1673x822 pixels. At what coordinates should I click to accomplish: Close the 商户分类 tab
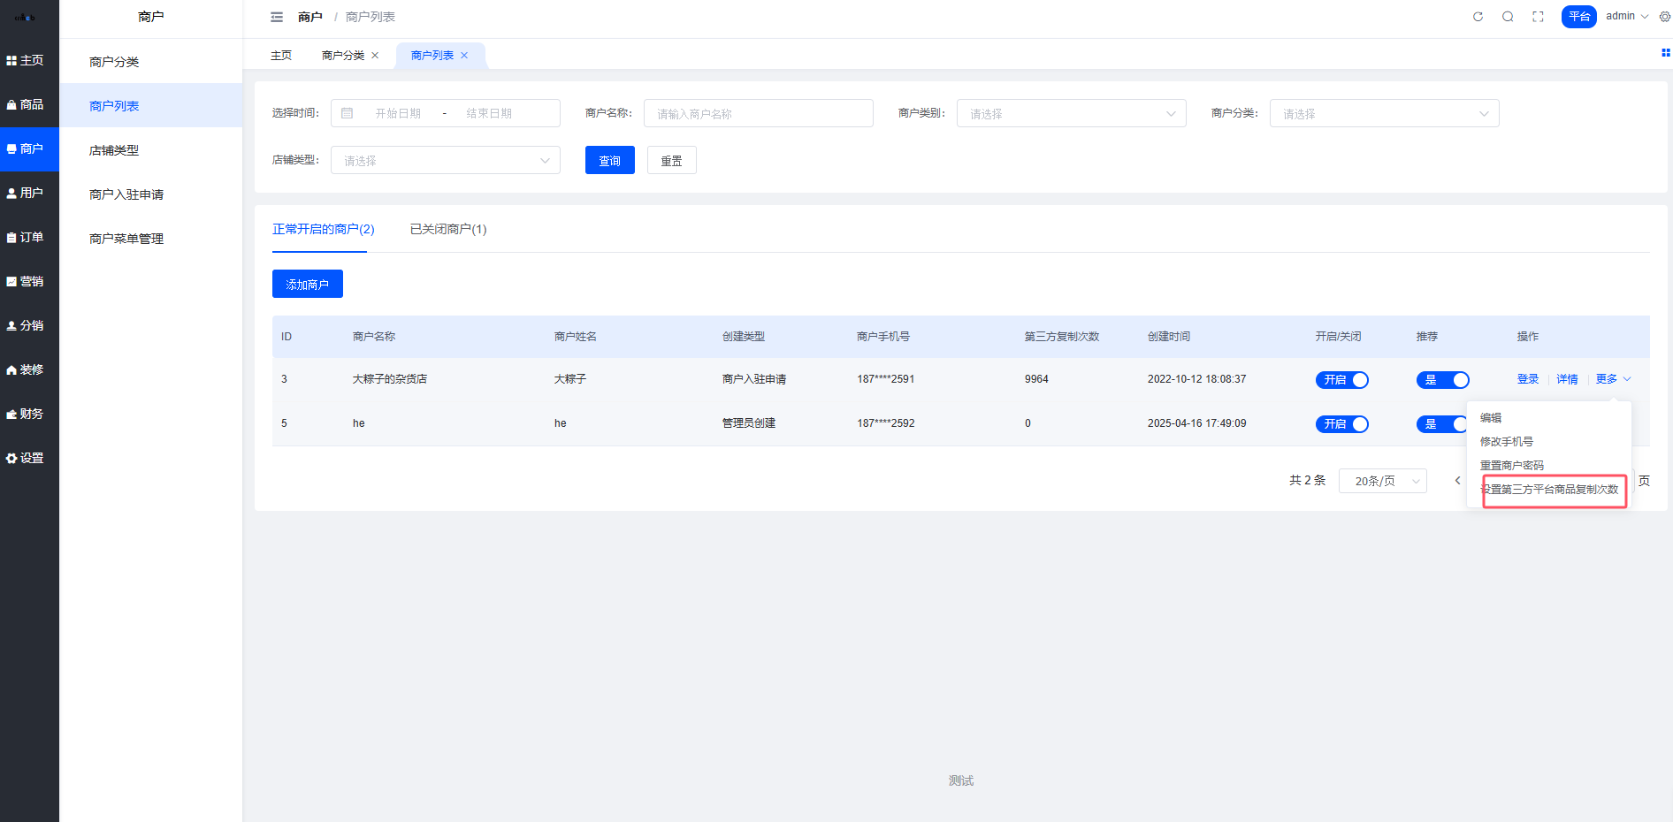[x=375, y=56]
